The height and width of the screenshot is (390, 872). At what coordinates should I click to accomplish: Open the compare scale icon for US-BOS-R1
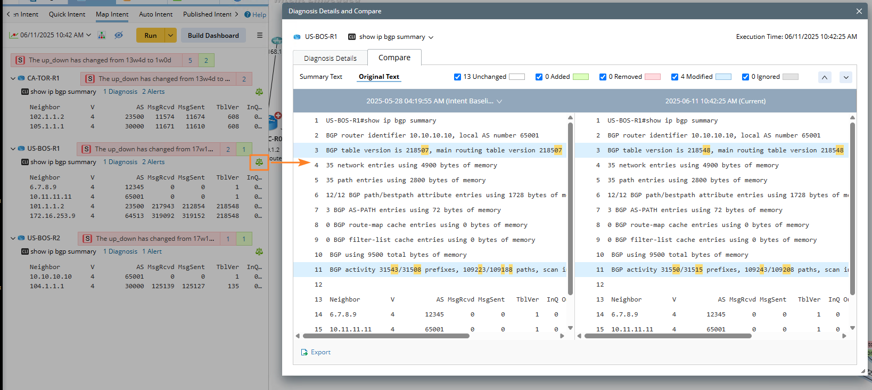pos(259,162)
